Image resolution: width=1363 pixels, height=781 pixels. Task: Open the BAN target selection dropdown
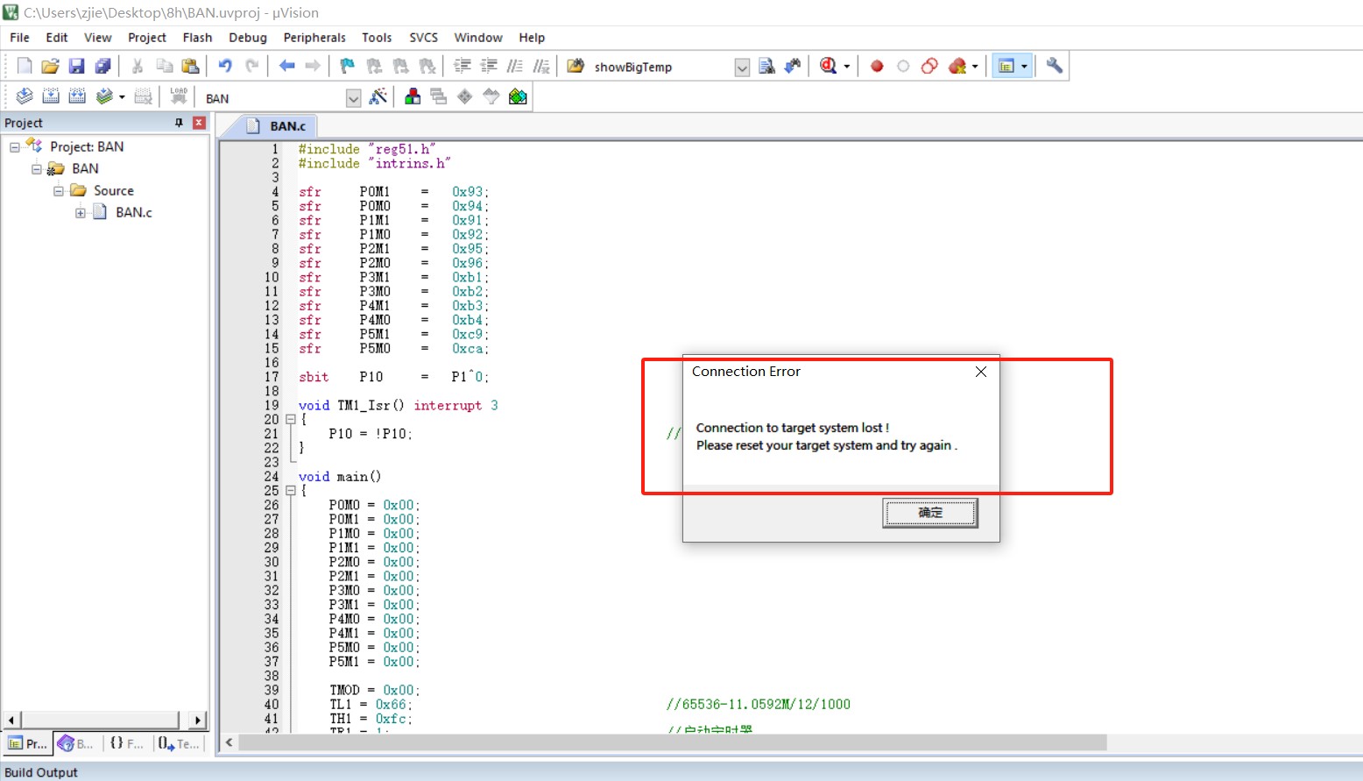click(353, 98)
